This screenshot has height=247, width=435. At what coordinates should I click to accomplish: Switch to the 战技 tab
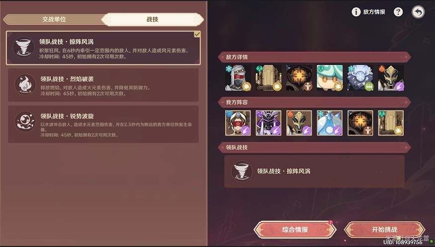pyautogui.click(x=153, y=19)
